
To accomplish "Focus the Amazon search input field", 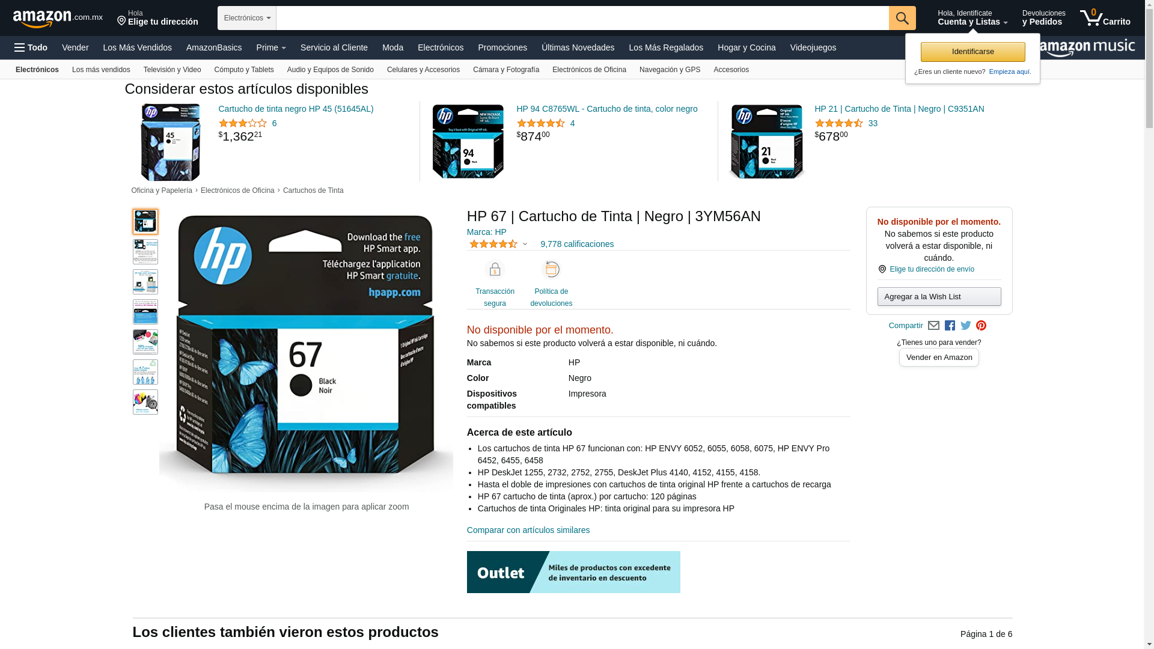I will (582, 18).
